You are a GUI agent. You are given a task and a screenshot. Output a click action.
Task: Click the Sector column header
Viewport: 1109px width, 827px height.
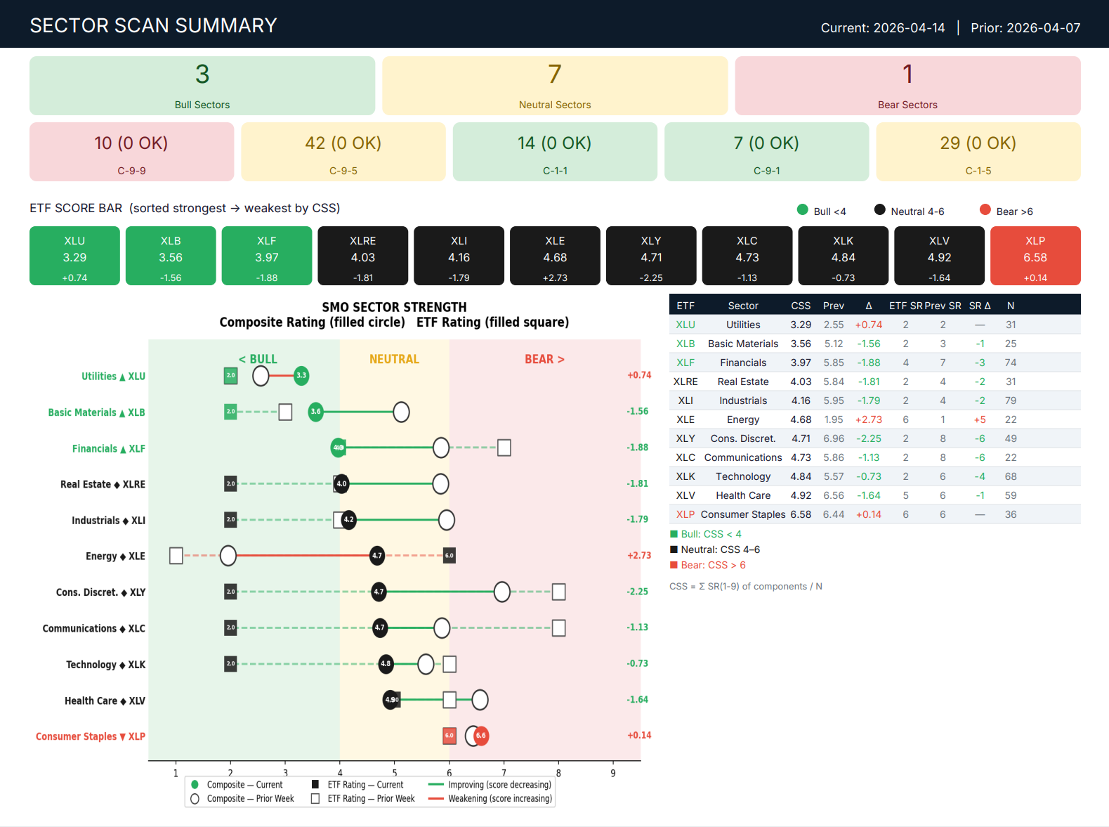(743, 306)
